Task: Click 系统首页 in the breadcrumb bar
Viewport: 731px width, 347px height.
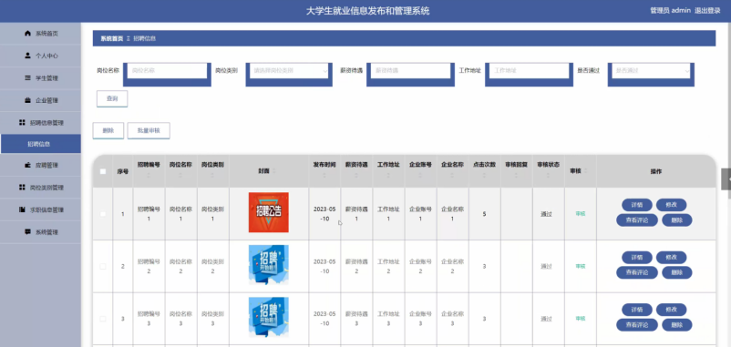Action: [x=112, y=38]
